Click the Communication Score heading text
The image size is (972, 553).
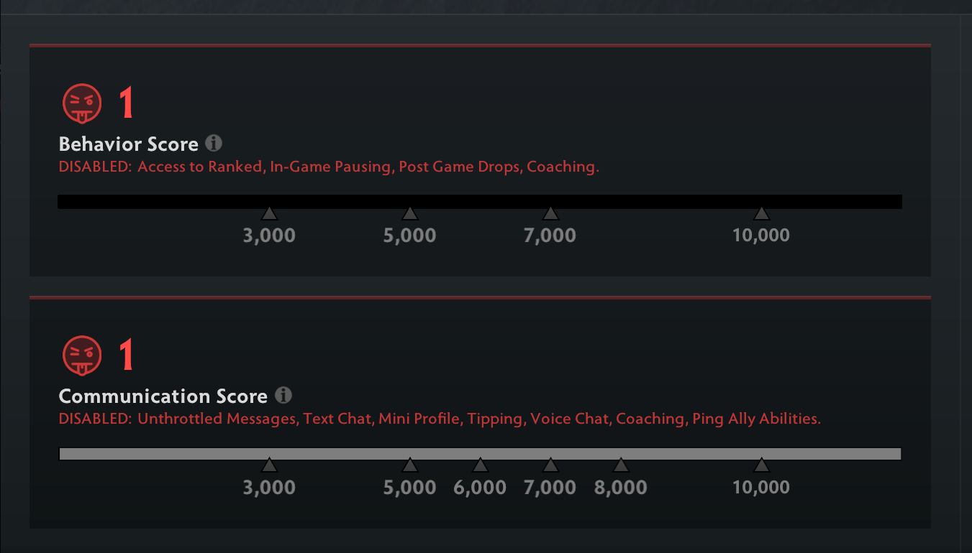[163, 396]
